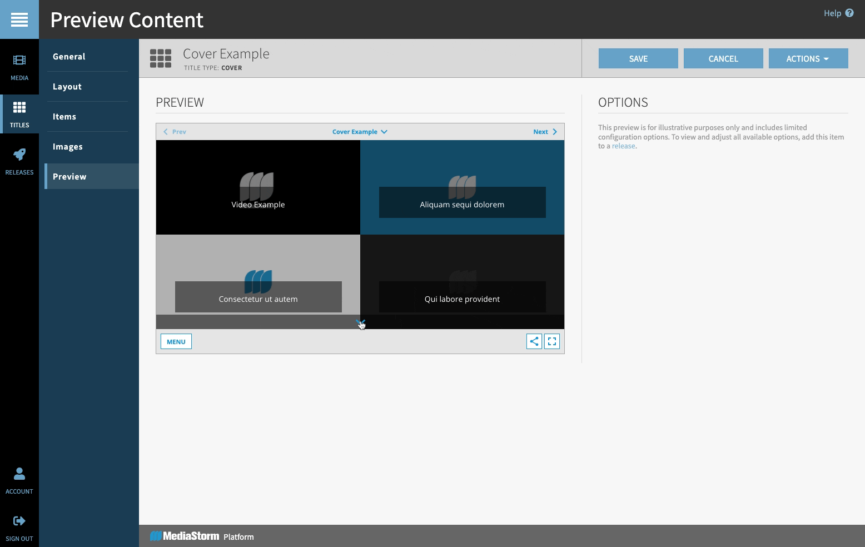This screenshot has width=865, height=547.
Task: Follow the release link in Options
Action: point(623,146)
